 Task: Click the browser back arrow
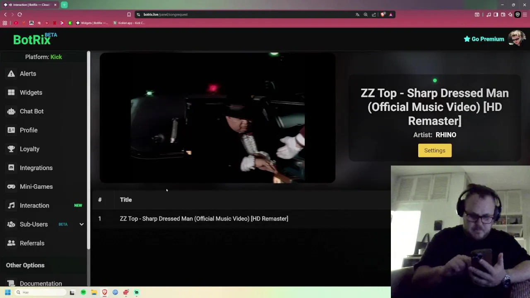coord(5,14)
